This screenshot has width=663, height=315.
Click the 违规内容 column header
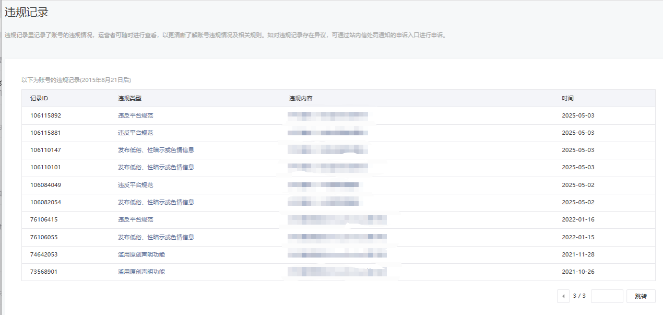pos(301,98)
